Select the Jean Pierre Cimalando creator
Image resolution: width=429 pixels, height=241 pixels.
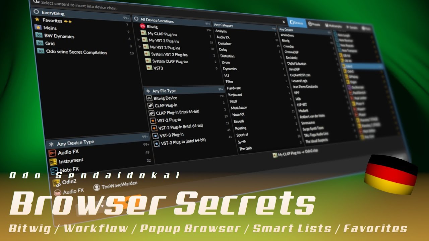coord(305,87)
